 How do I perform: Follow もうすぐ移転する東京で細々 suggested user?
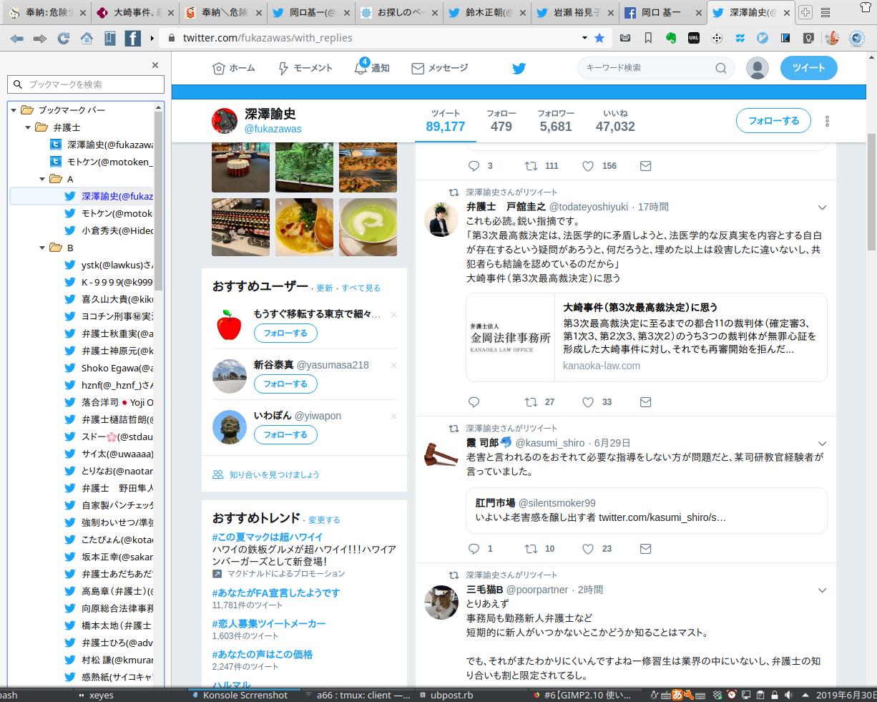tap(285, 333)
